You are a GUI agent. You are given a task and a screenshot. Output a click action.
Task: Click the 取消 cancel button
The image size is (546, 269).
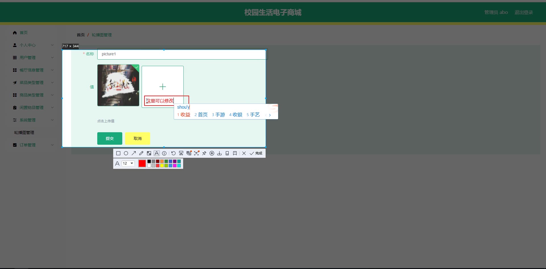click(x=138, y=138)
